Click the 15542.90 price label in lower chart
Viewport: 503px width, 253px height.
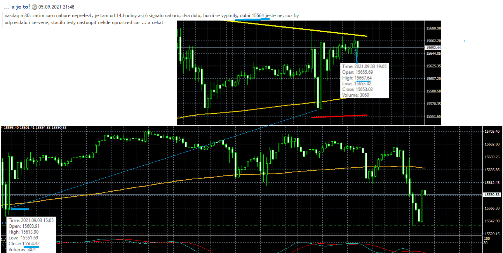tap(493, 221)
